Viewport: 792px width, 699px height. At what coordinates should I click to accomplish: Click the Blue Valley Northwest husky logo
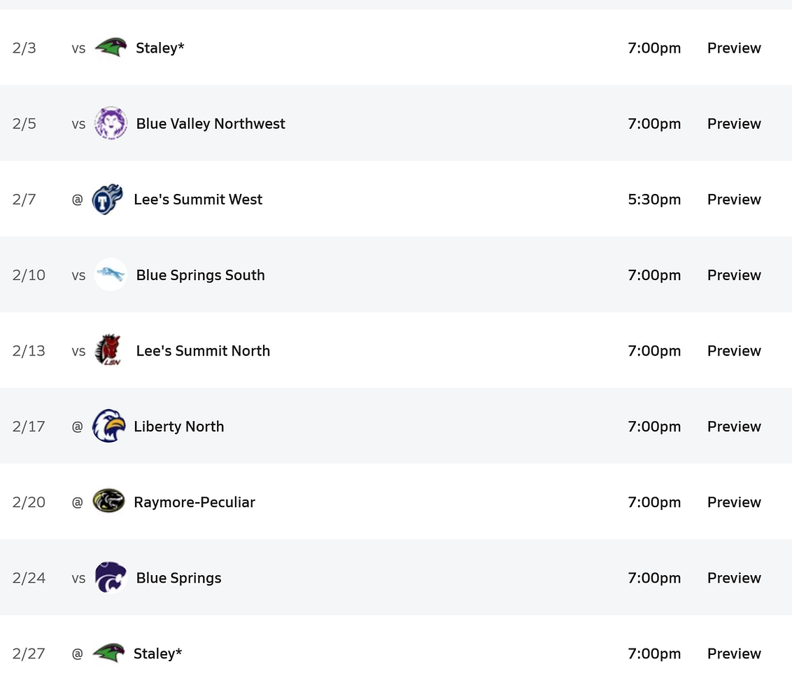[111, 123]
